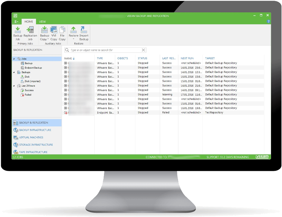Click the Backup Infrastructure pane icon

(x=16, y=130)
